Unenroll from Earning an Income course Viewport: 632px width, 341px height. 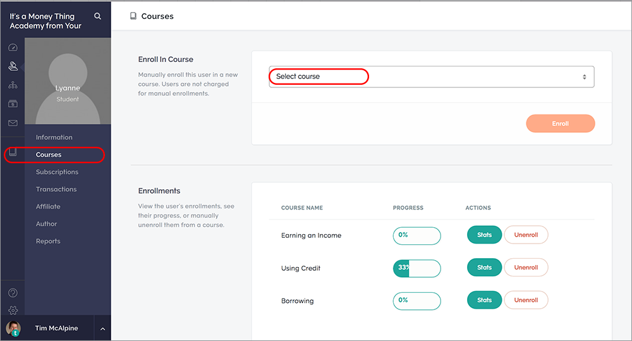tap(526, 235)
